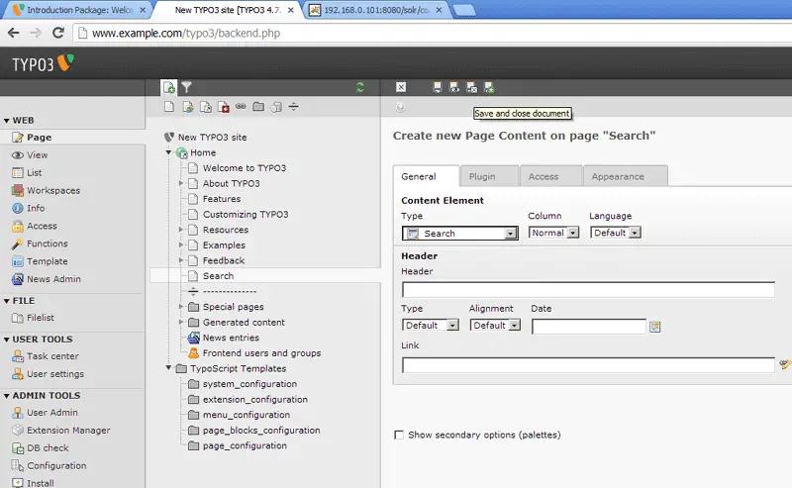The image size is (792, 488).
Task: Click Save and view page icon
Action: coord(454,87)
